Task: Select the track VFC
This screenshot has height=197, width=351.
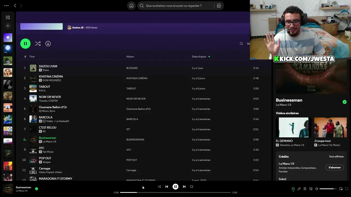Action: pyautogui.click(x=42, y=148)
